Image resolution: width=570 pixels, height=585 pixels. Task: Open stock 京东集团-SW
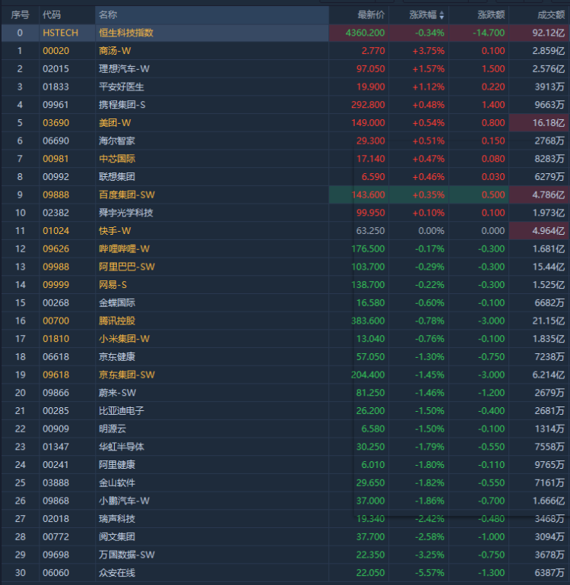(127, 375)
